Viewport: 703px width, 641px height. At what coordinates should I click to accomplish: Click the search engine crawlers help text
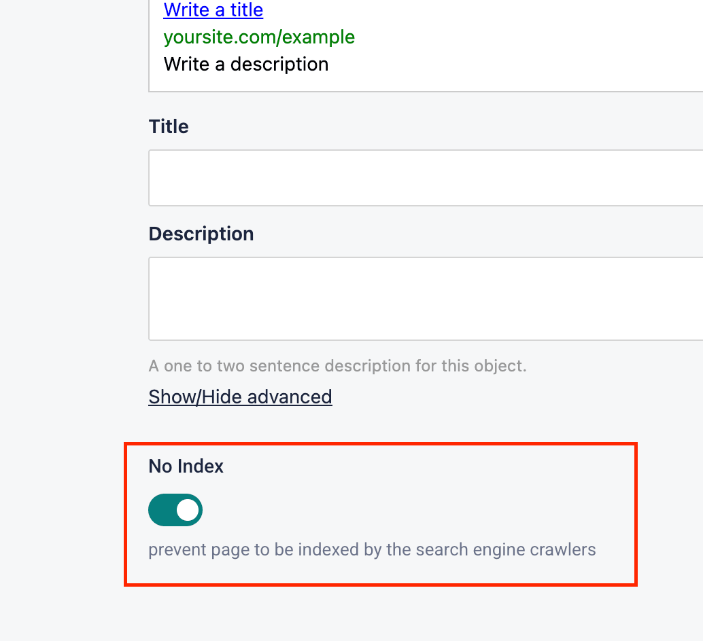(x=372, y=549)
